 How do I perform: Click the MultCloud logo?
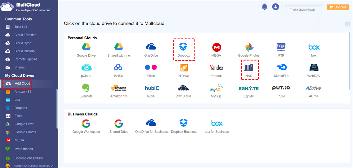[x=26, y=7]
